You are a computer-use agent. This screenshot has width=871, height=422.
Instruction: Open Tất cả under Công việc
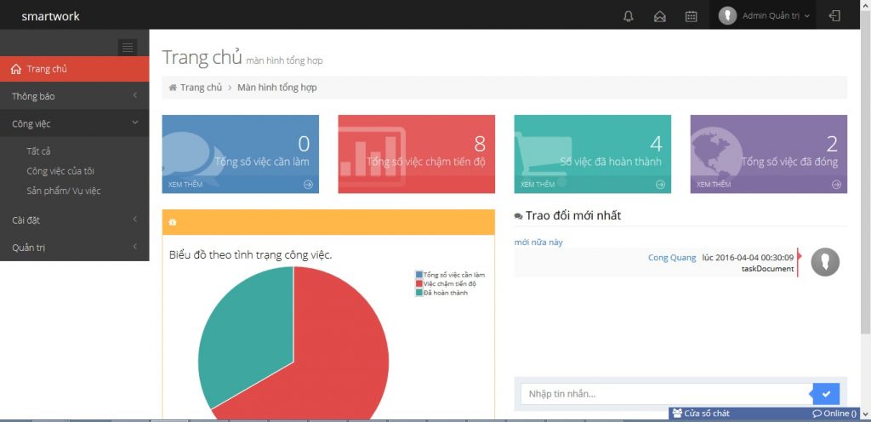click(39, 151)
